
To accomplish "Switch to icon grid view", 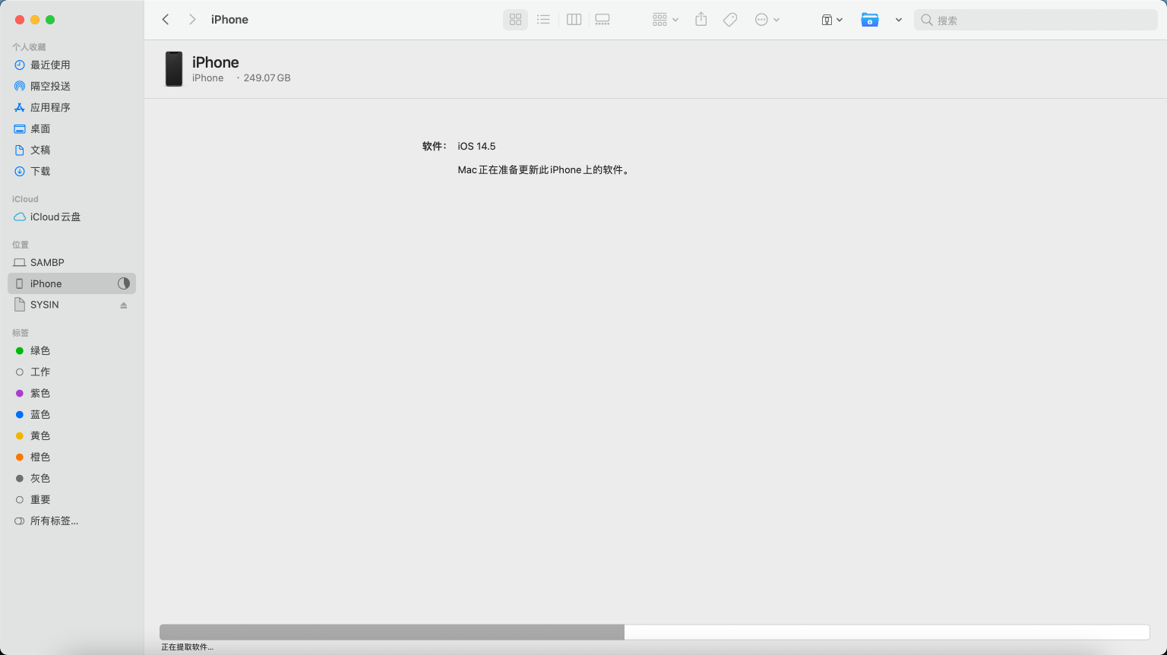I will click(515, 20).
